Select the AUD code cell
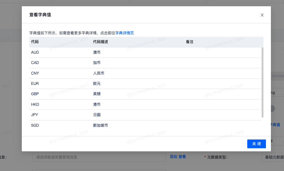The height and width of the screenshot is (171, 284). (x=35, y=52)
